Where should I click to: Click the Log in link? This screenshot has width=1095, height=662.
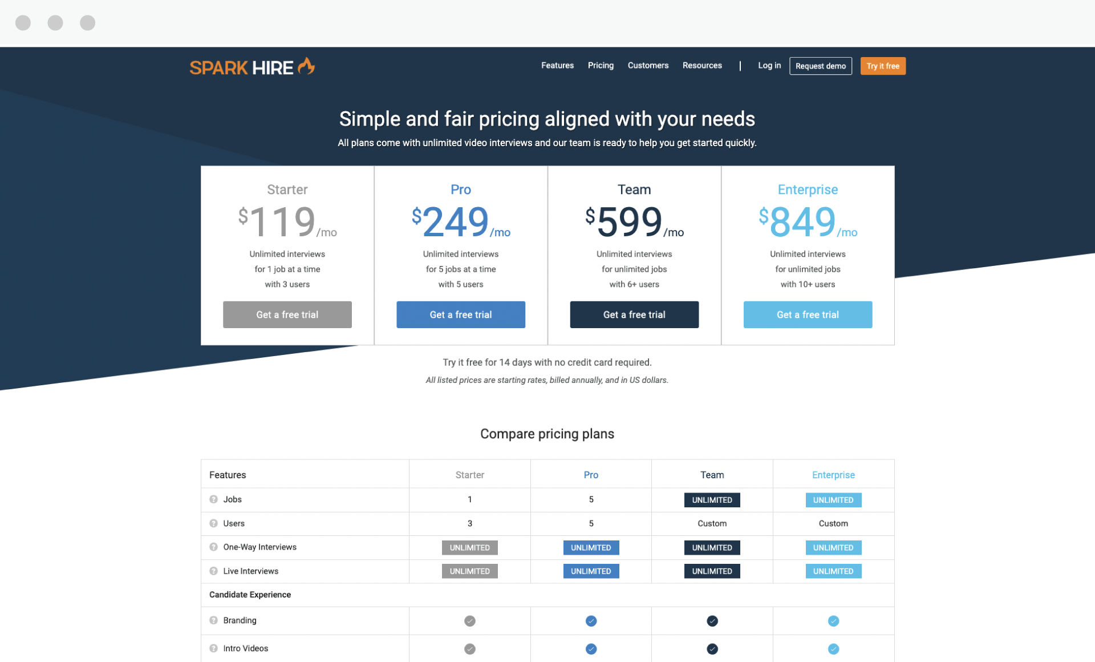click(769, 66)
